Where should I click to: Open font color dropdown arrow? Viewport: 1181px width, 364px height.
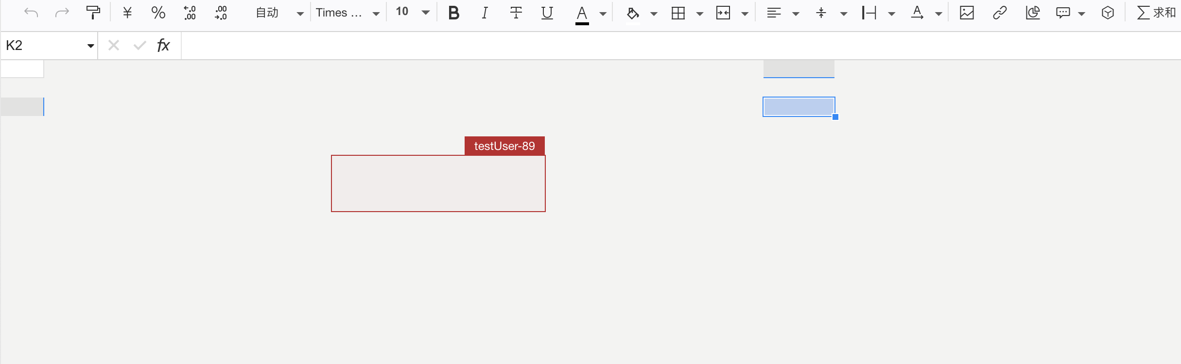[x=603, y=14]
